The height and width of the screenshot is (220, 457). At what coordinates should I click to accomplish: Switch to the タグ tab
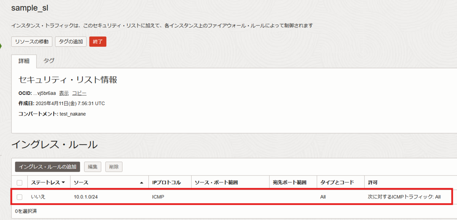pyautogui.click(x=49, y=61)
